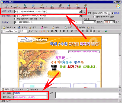Click the Bold formatting icon
122x103 pixels.
tap(60, 31)
